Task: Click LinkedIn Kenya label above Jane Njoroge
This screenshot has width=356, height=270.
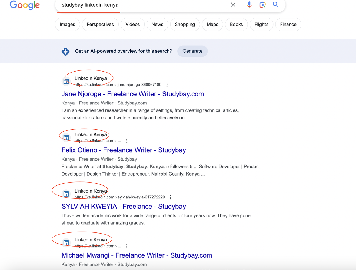Action: (x=91, y=78)
